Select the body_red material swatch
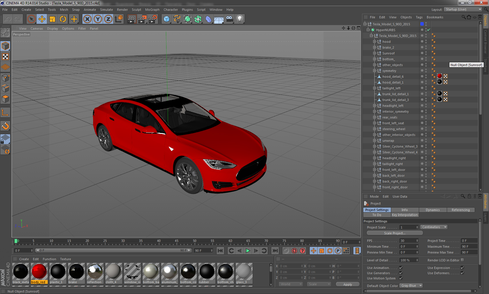489x294 pixels. 39,273
